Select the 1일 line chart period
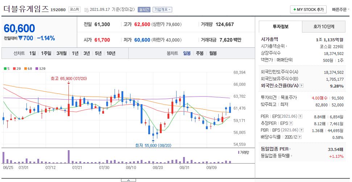This screenshot has width=352, height=182. 32,53
